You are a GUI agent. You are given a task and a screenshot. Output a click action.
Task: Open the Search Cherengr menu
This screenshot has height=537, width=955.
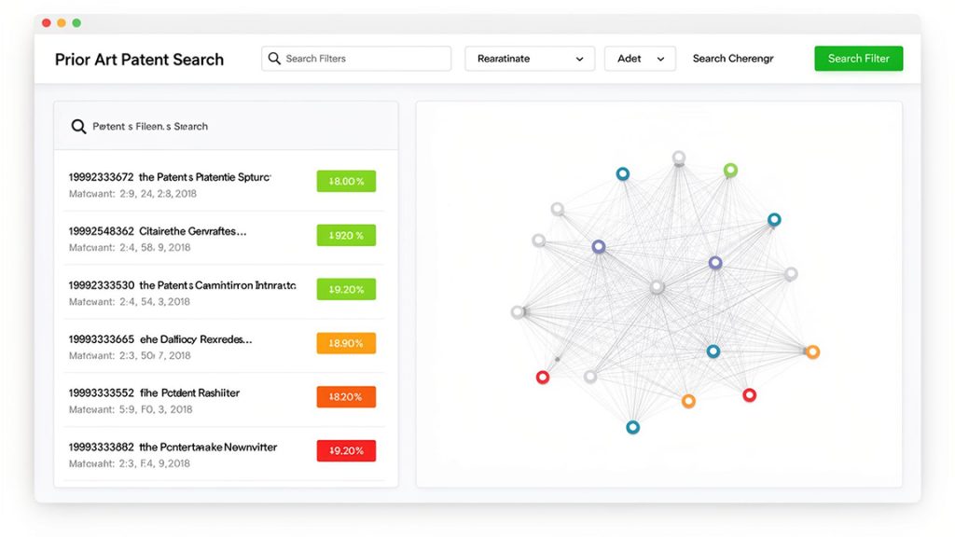(733, 58)
